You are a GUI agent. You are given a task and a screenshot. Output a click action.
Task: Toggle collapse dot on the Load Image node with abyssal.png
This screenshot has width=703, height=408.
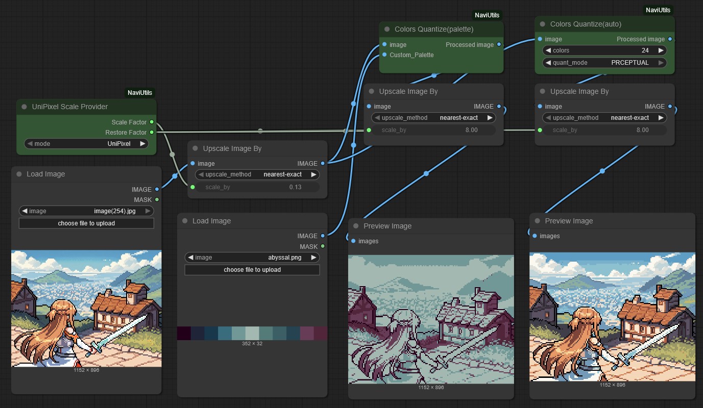(185, 221)
